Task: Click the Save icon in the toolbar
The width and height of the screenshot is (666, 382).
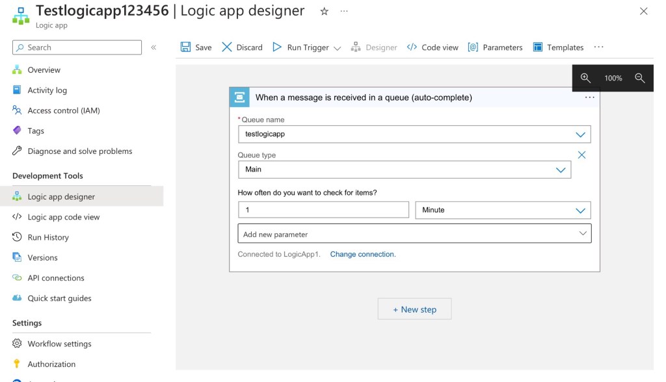Action: [x=186, y=47]
